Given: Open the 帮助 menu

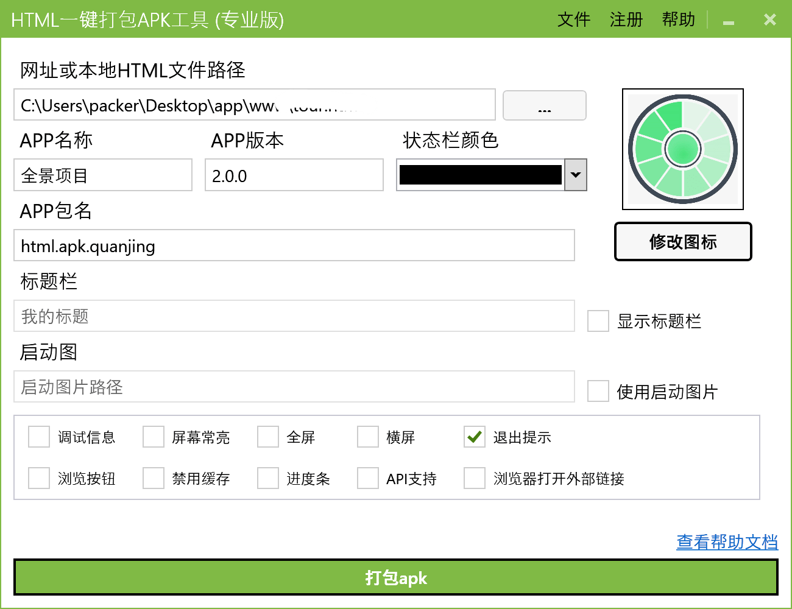Looking at the screenshot, I should tap(678, 20).
